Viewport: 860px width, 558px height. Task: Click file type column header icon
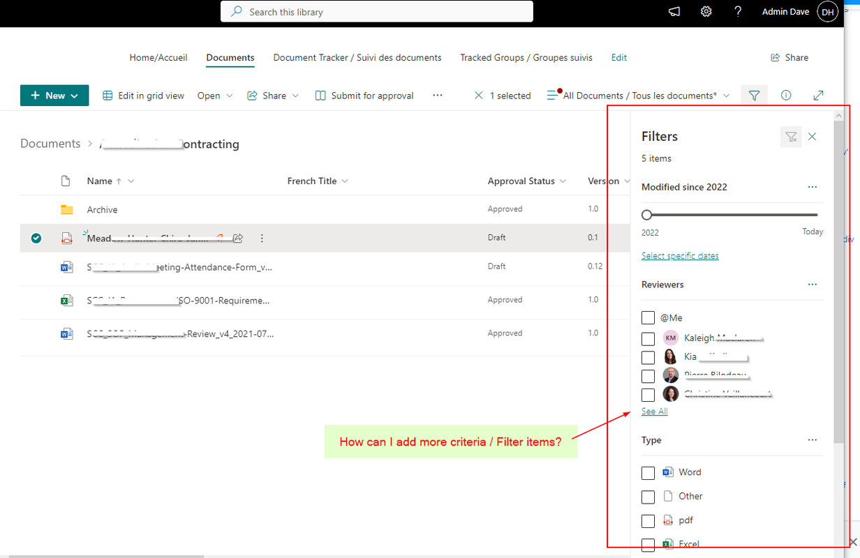(66, 181)
